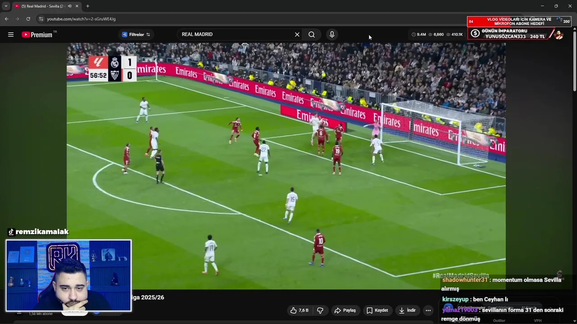Switch to Real Madrid - Sevilla tab

[x=43, y=6]
